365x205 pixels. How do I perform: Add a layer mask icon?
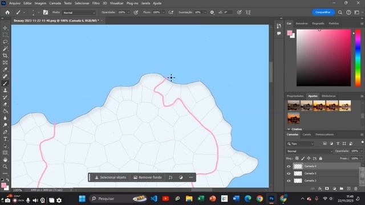tap(327, 188)
